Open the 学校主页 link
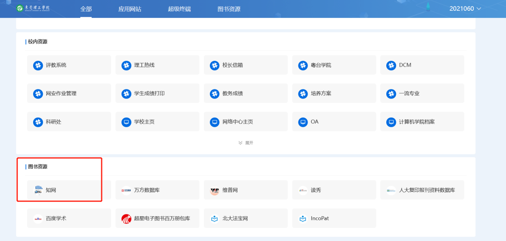The width and height of the screenshot is (506, 241). pyautogui.click(x=157, y=122)
